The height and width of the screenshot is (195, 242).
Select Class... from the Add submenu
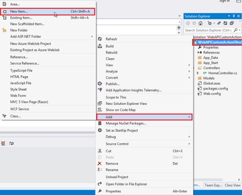[48, 116]
